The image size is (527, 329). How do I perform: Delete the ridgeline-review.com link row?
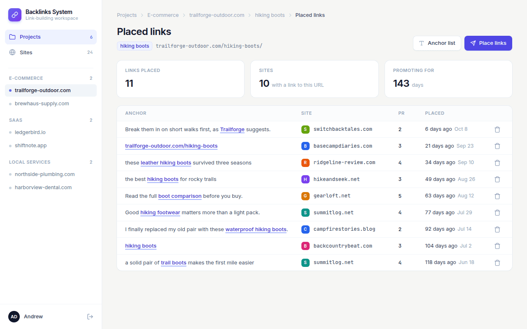(x=497, y=163)
